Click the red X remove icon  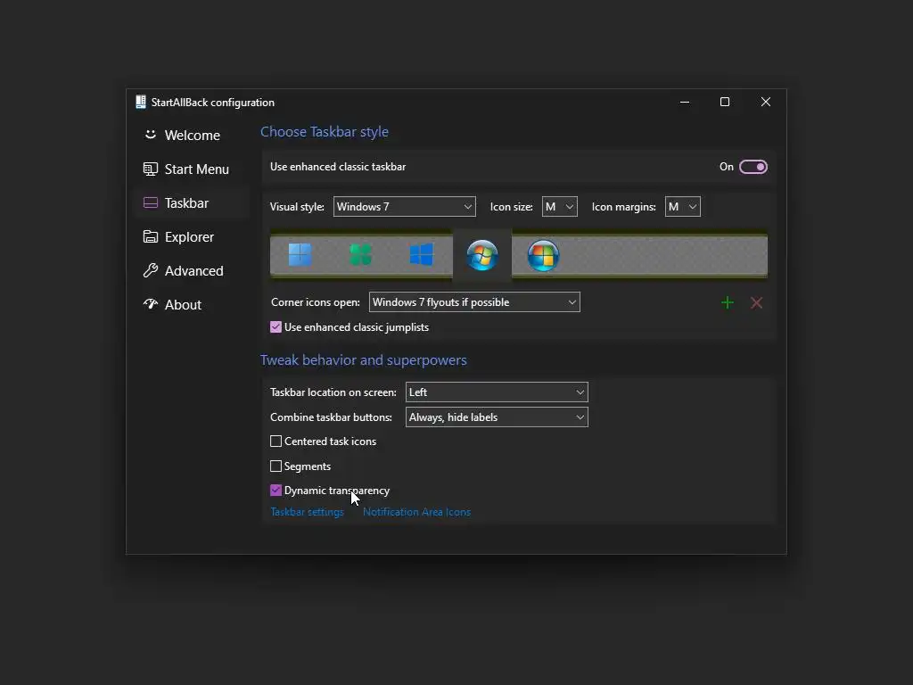coord(756,302)
